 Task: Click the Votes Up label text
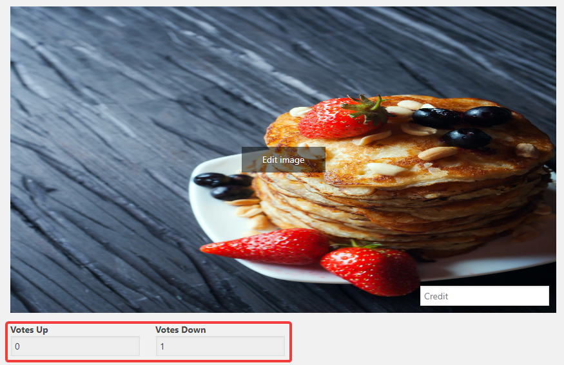click(x=29, y=330)
